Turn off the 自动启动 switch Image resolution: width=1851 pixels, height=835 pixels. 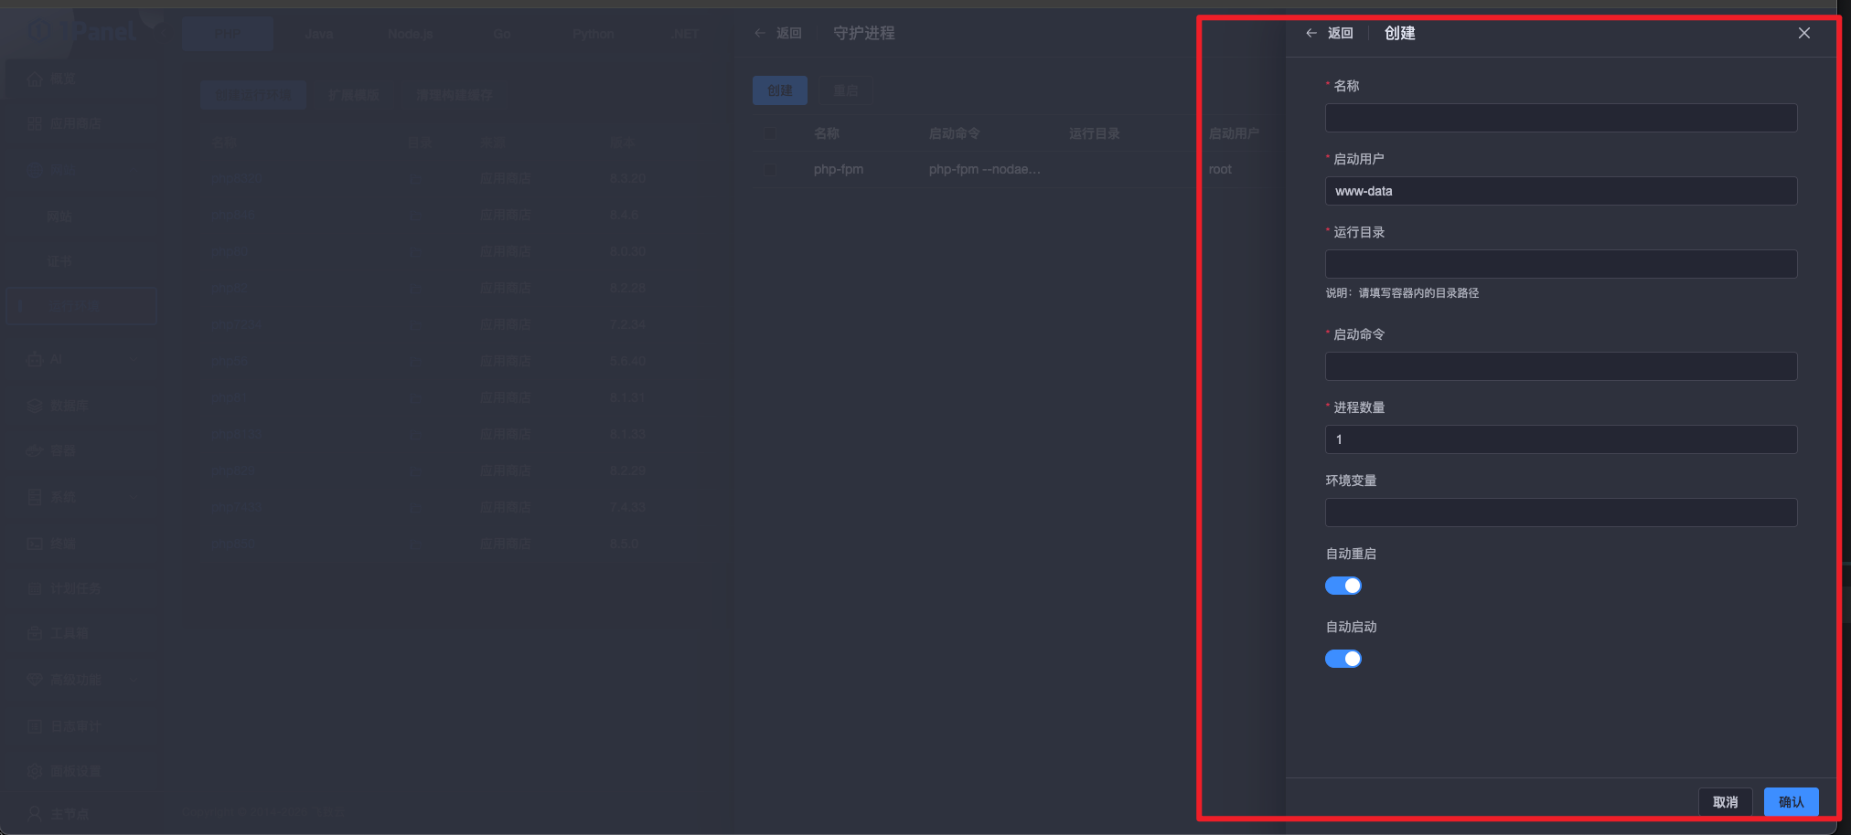click(1343, 659)
